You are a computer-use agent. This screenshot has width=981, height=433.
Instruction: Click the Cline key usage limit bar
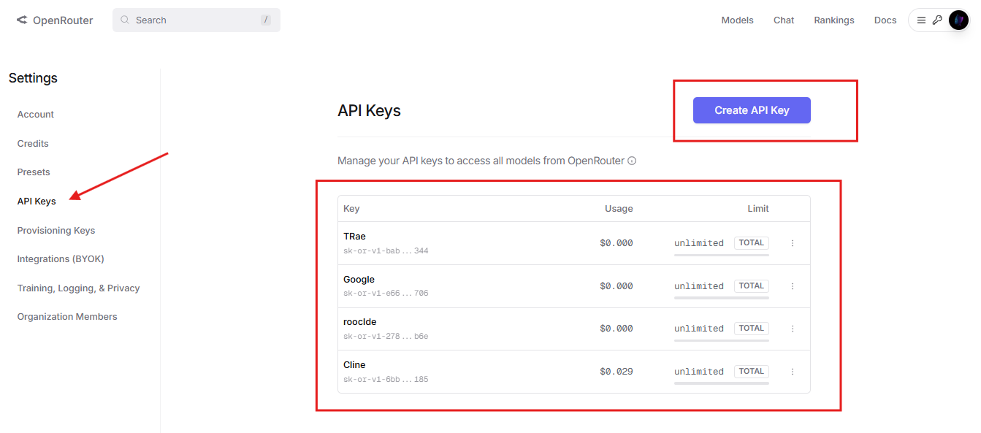721,383
